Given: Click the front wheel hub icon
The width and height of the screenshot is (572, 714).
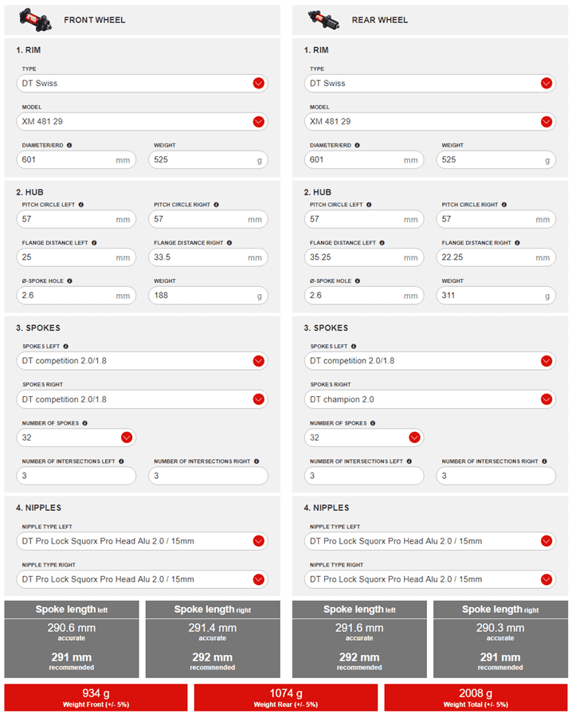Looking at the screenshot, I should pyautogui.click(x=33, y=19).
